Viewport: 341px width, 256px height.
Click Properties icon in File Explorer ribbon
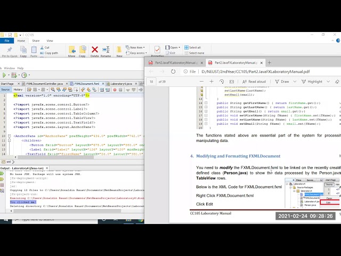point(157,50)
